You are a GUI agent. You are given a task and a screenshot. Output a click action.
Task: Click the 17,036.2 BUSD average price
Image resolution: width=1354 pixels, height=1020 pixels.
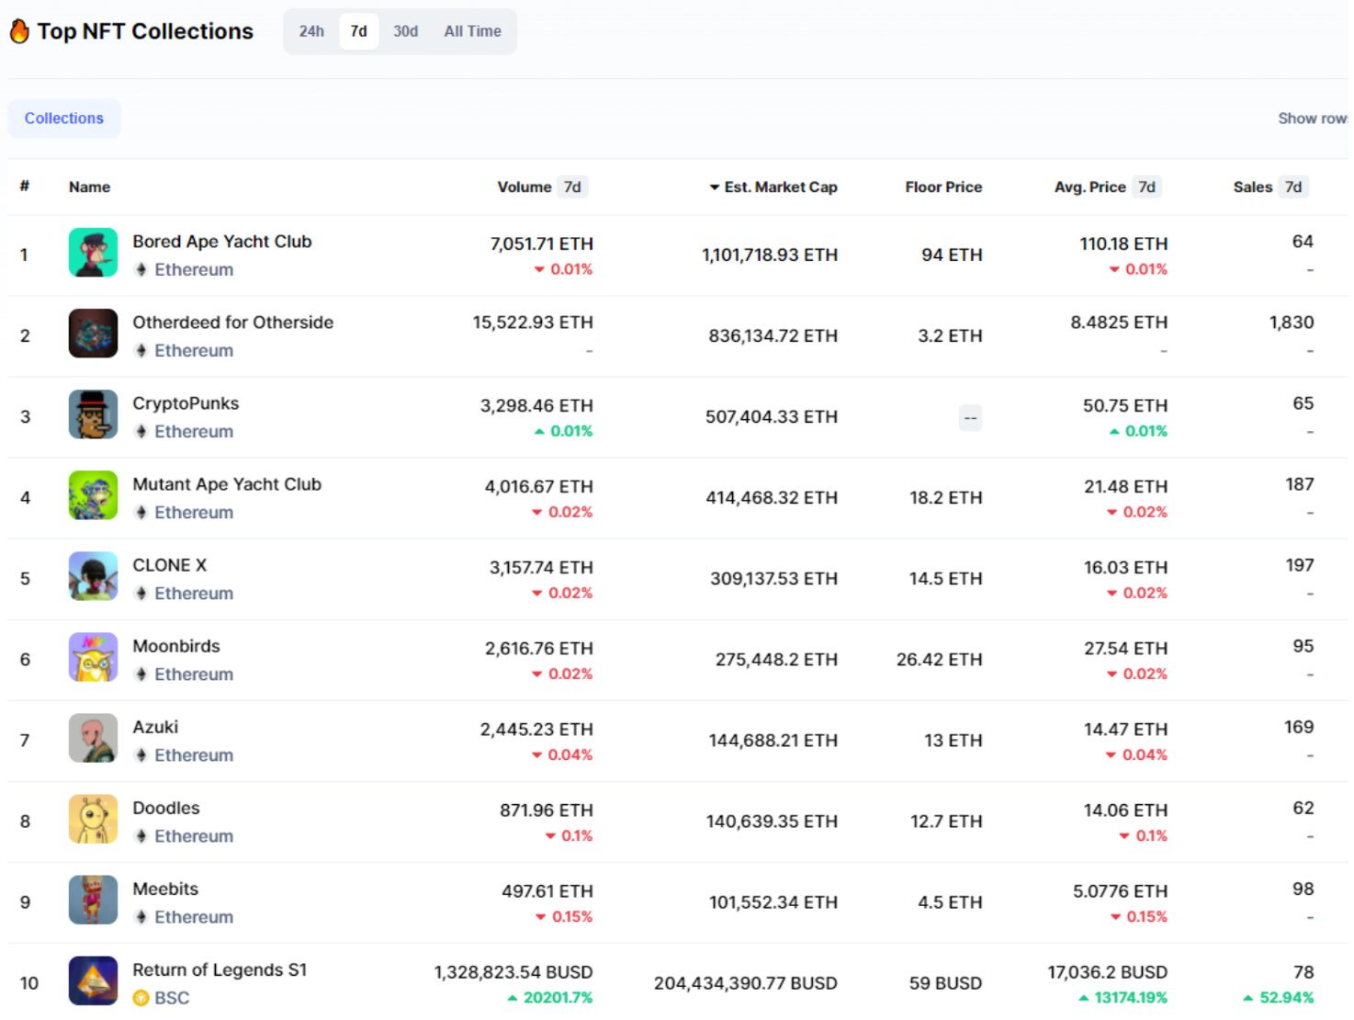pos(1107,972)
